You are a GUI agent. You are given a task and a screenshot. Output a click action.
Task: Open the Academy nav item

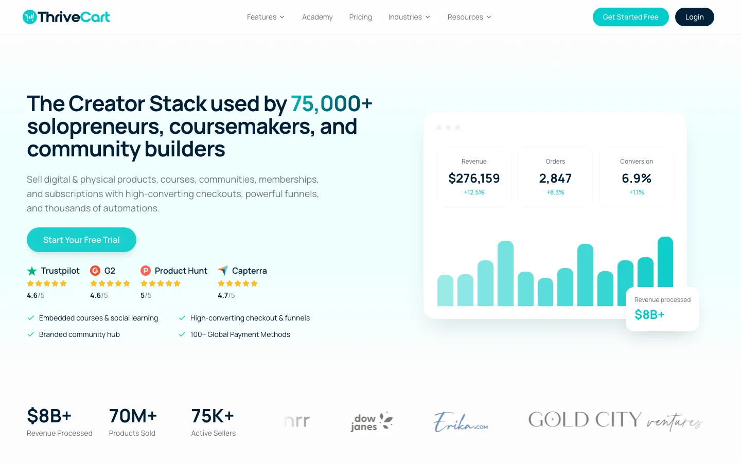coord(317,17)
